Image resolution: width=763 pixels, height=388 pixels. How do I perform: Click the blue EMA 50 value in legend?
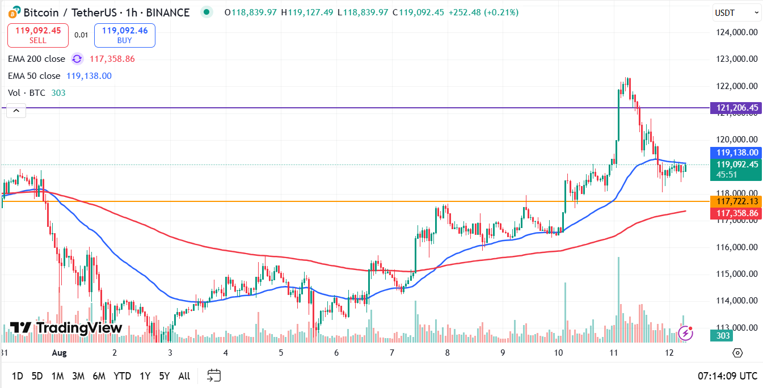coord(89,76)
